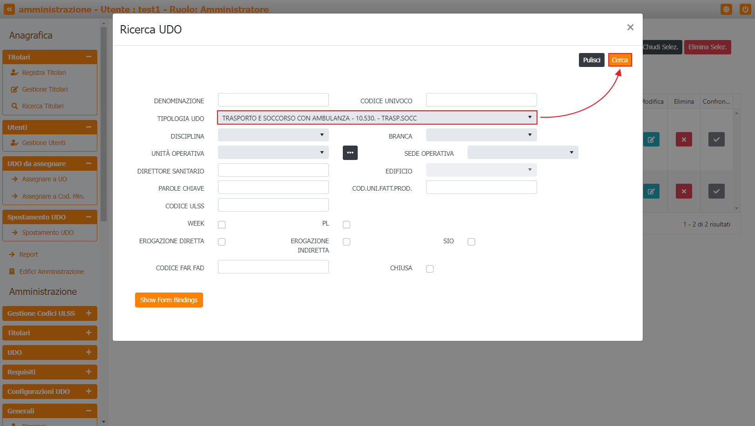This screenshot has height=426, width=755.
Task: Click the first row's checkmark compare icon
Action: 716,140
